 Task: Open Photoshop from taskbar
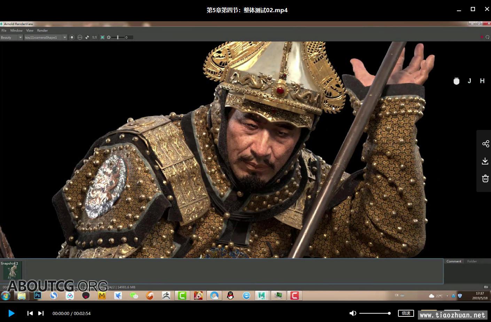pos(38,296)
